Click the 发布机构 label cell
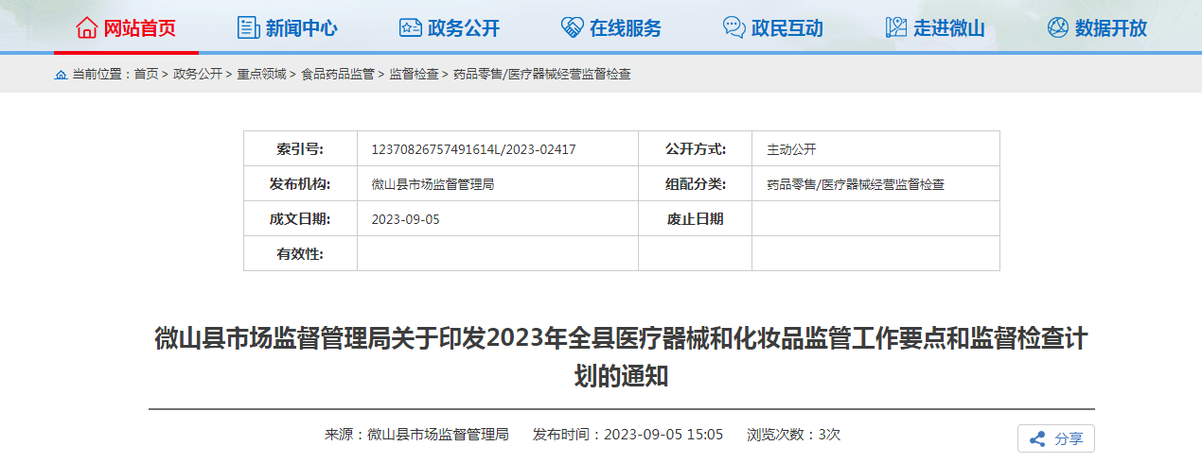The image size is (1202, 463). click(300, 184)
